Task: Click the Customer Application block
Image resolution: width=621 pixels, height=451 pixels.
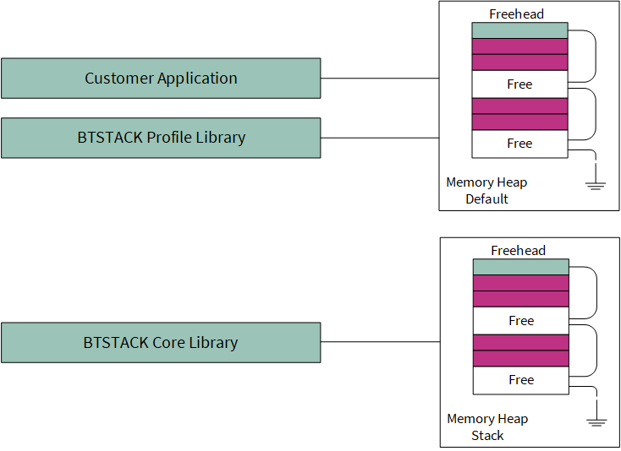Action: click(x=161, y=79)
